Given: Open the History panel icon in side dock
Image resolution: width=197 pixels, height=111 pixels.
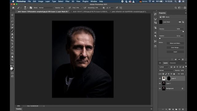Looking at the screenshot, I should click(155, 14).
